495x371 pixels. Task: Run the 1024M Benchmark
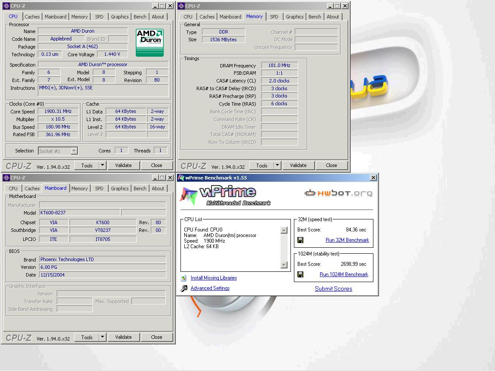point(344,274)
